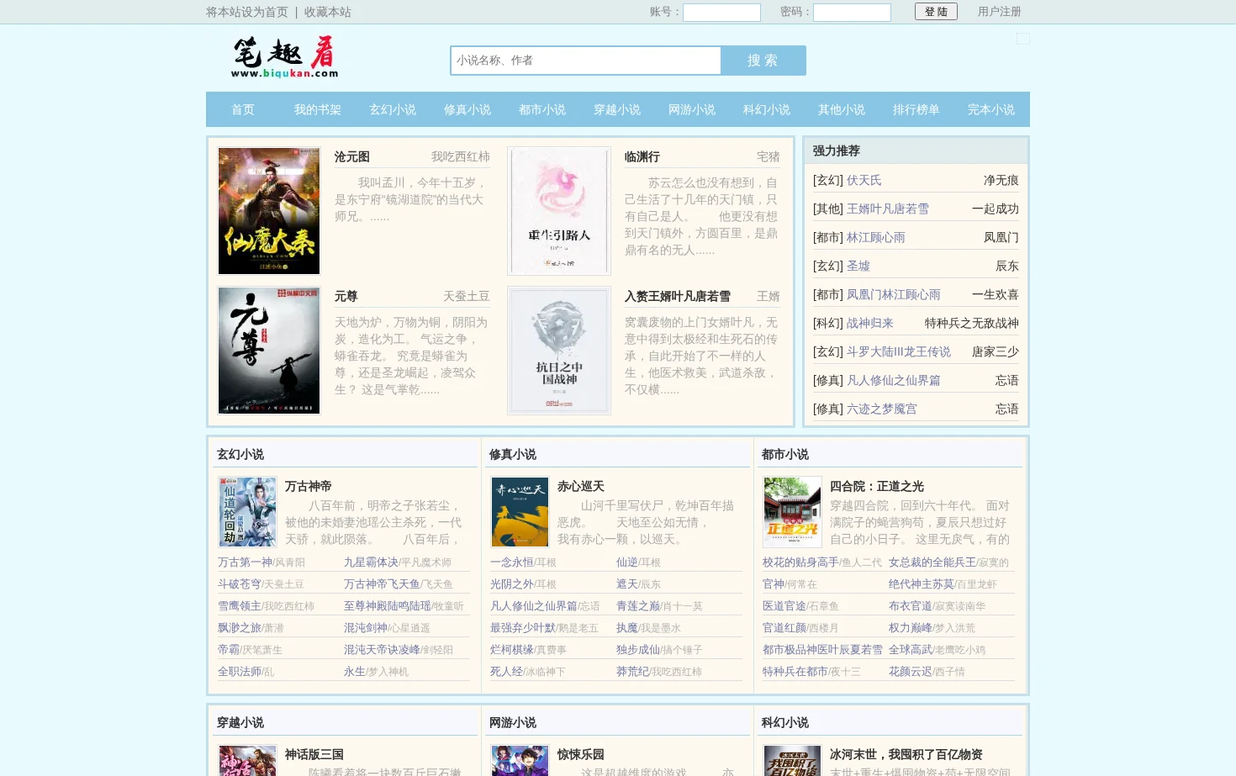
Task: Open 莽荒纪 in 修真小说 list
Action: [x=633, y=671]
